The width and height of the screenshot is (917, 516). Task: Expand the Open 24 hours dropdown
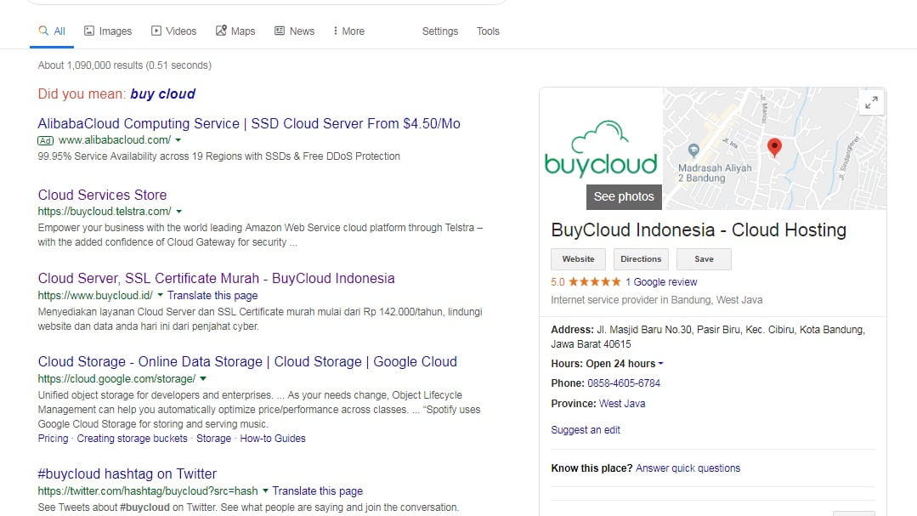point(661,364)
